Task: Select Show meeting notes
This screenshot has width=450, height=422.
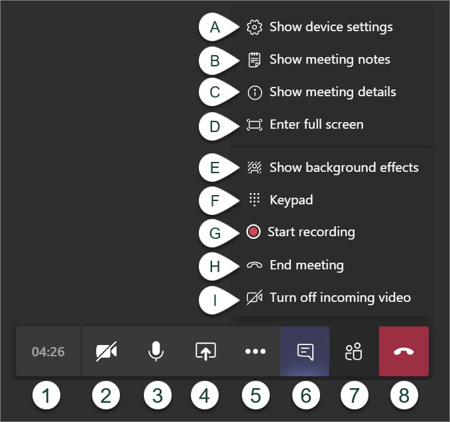Action: (329, 60)
